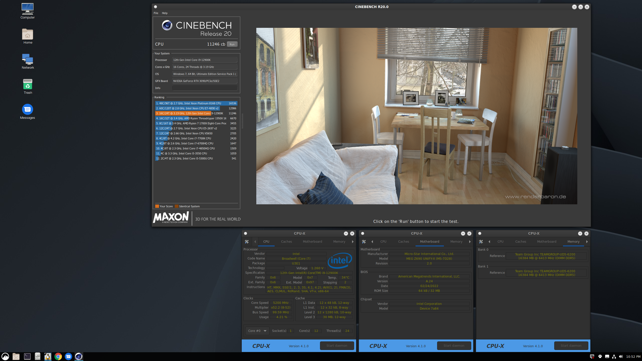Select ranking row Xeon Platinum 8168 CPU

pos(196,103)
